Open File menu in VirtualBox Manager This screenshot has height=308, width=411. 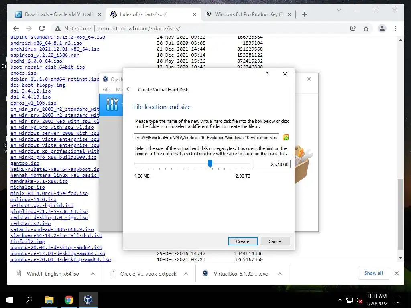106,89
